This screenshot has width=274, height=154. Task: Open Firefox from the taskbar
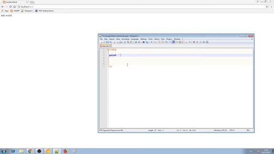(x=66, y=151)
